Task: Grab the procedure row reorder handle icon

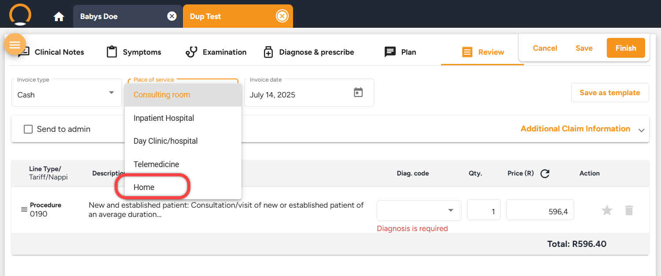Action: (24, 209)
